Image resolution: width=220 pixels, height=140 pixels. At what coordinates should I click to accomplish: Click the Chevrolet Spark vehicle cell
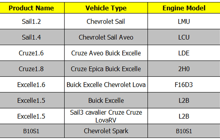(106, 131)
